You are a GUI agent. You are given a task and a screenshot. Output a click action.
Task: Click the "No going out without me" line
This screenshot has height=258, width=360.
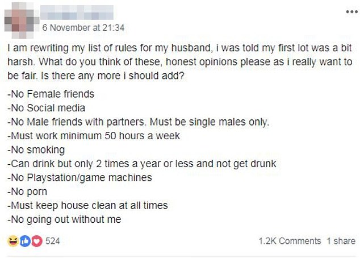coord(64,219)
